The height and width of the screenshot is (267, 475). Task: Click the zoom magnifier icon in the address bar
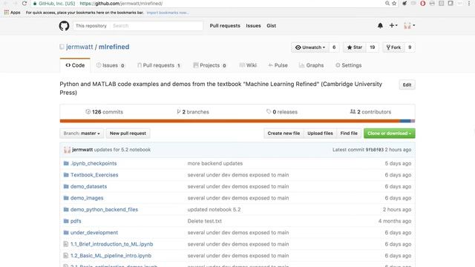[x=387, y=3]
